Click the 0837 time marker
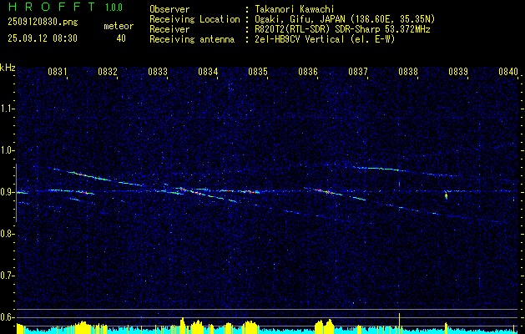Screen dimensions: 525x334 [x=358, y=71]
